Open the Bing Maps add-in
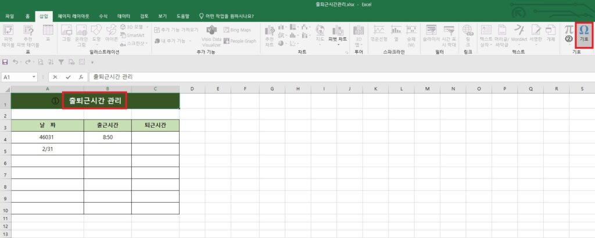595x238 pixels. point(237,30)
